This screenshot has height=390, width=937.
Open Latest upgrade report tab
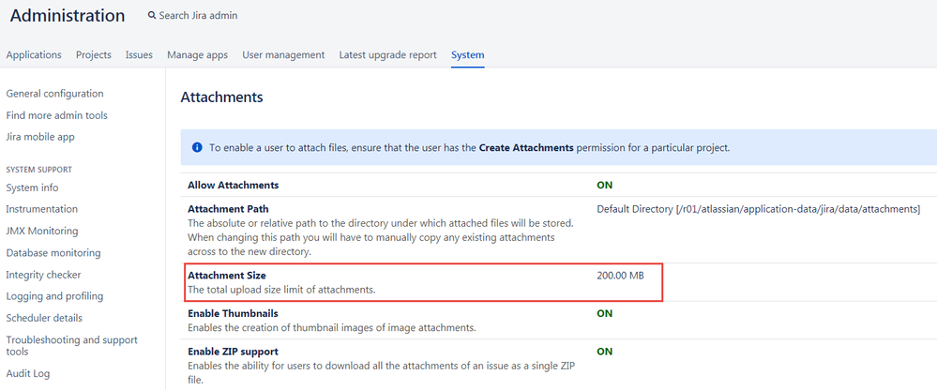(x=387, y=55)
